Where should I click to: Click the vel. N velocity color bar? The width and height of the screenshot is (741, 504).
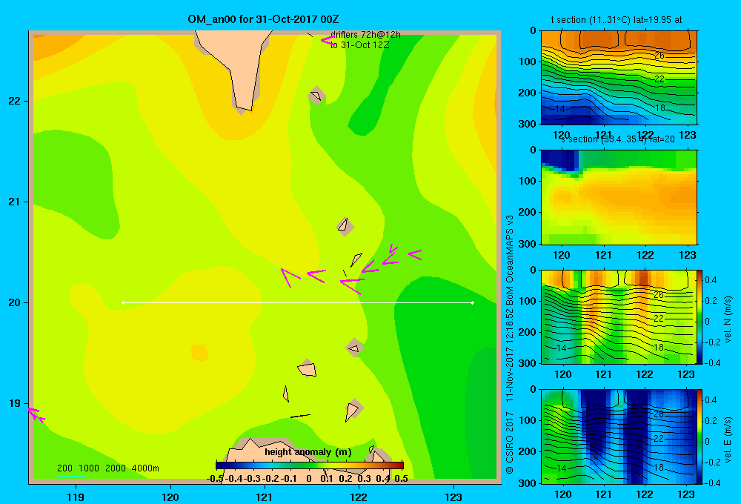tap(700, 316)
